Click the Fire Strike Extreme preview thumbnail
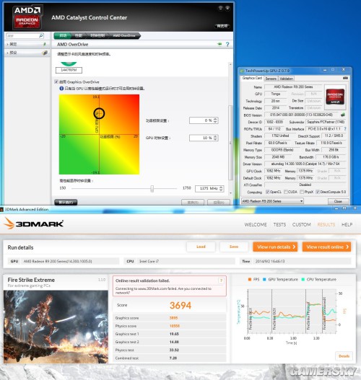The width and height of the screenshot is (361, 380). point(56,327)
